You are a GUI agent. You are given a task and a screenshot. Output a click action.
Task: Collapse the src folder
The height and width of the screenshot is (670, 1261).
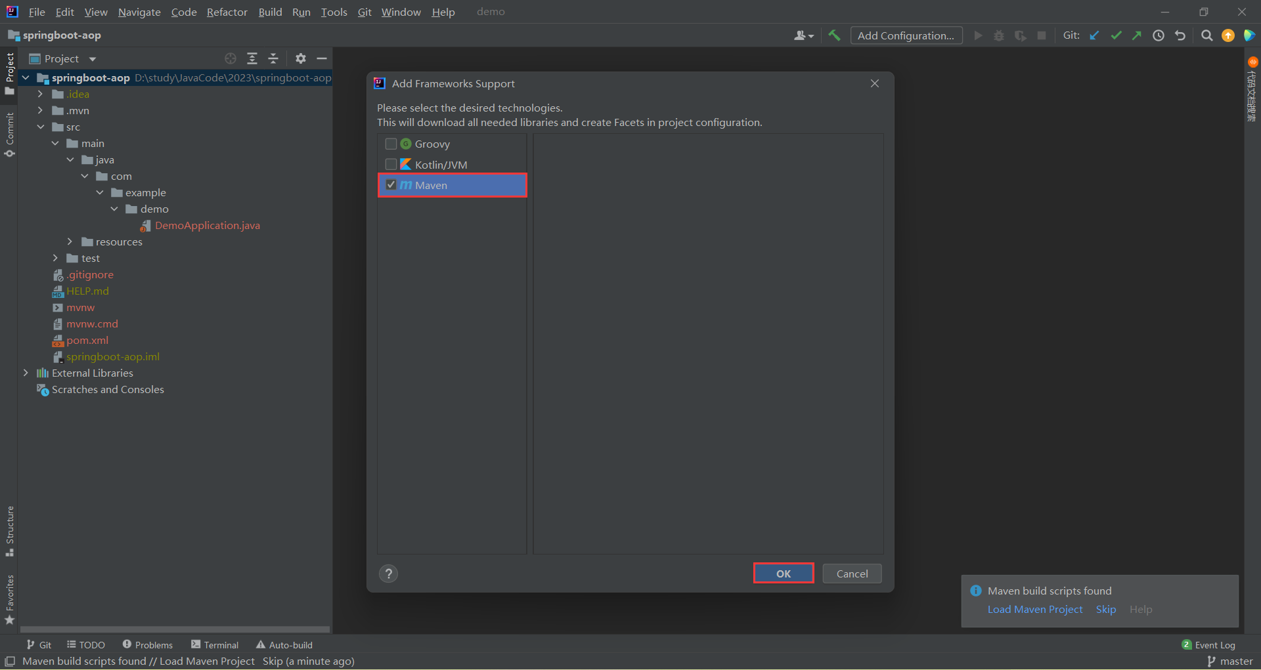[x=40, y=127]
